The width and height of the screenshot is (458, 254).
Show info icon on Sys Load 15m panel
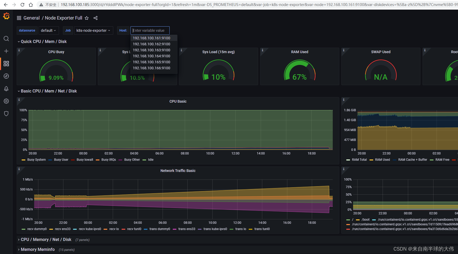[x=181, y=50]
